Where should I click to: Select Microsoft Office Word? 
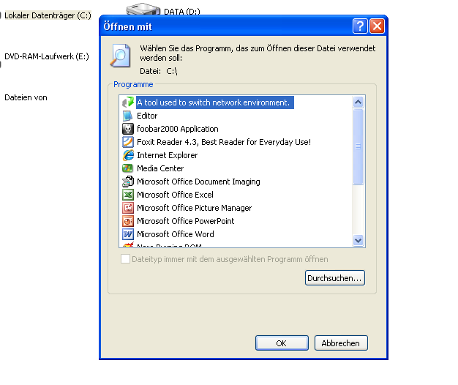pos(176,234)
